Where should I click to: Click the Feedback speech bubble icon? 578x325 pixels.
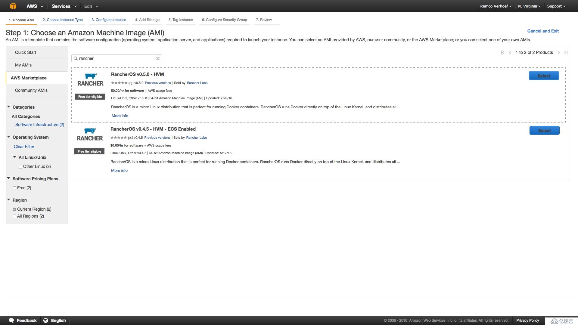[x=11, y=320]
